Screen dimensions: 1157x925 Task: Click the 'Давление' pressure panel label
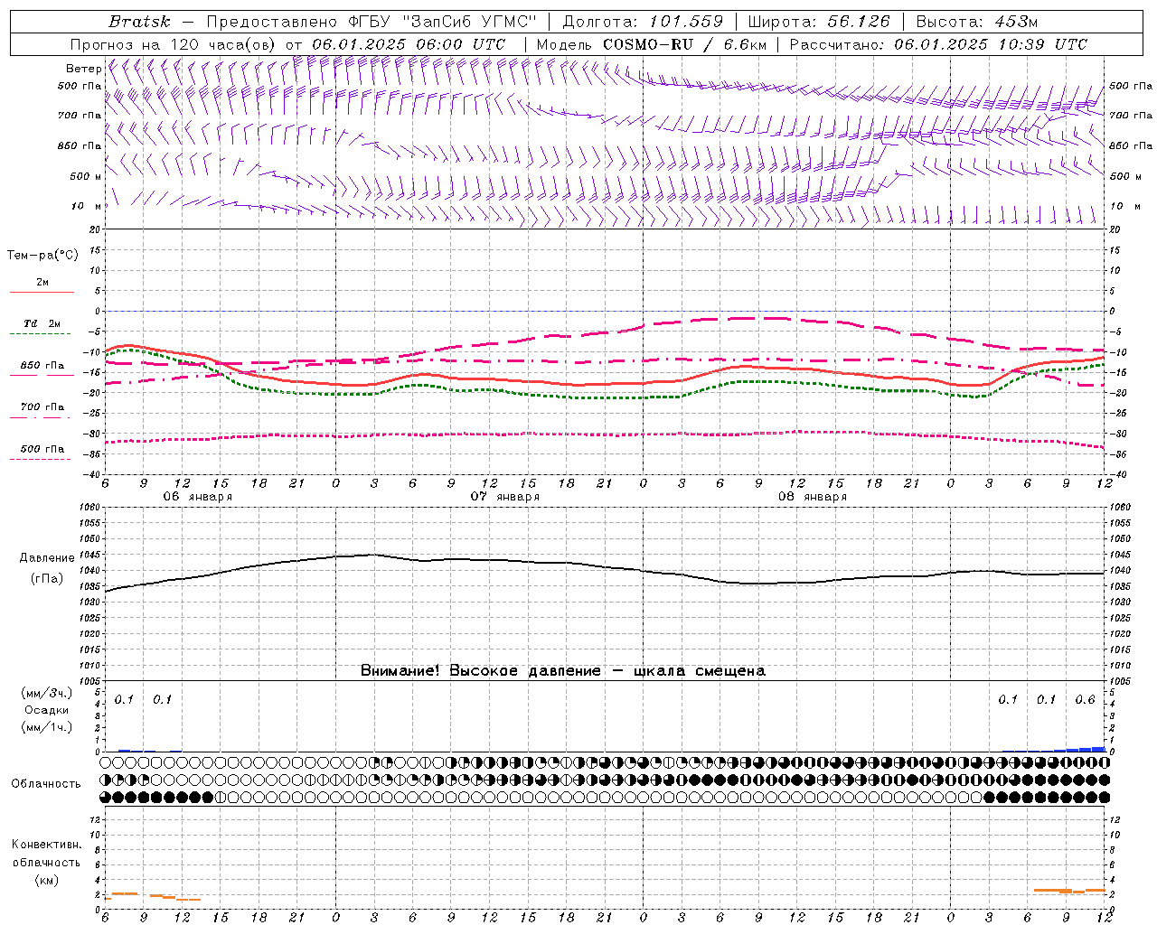point(47,558)
